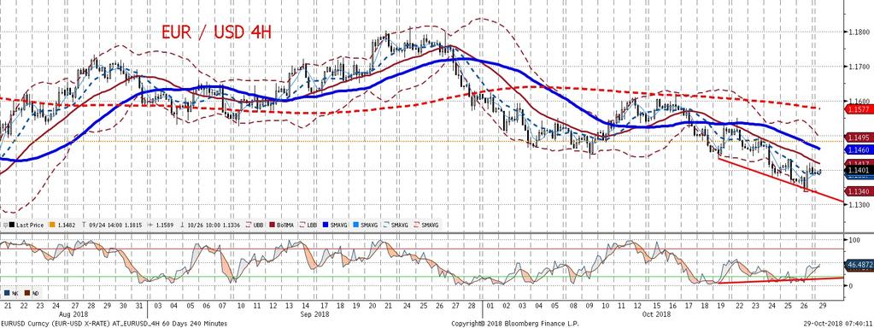Click the %D legend entry in oscillator panel
The height and width of the screenshot is (328, 874).
pos(32,293)
